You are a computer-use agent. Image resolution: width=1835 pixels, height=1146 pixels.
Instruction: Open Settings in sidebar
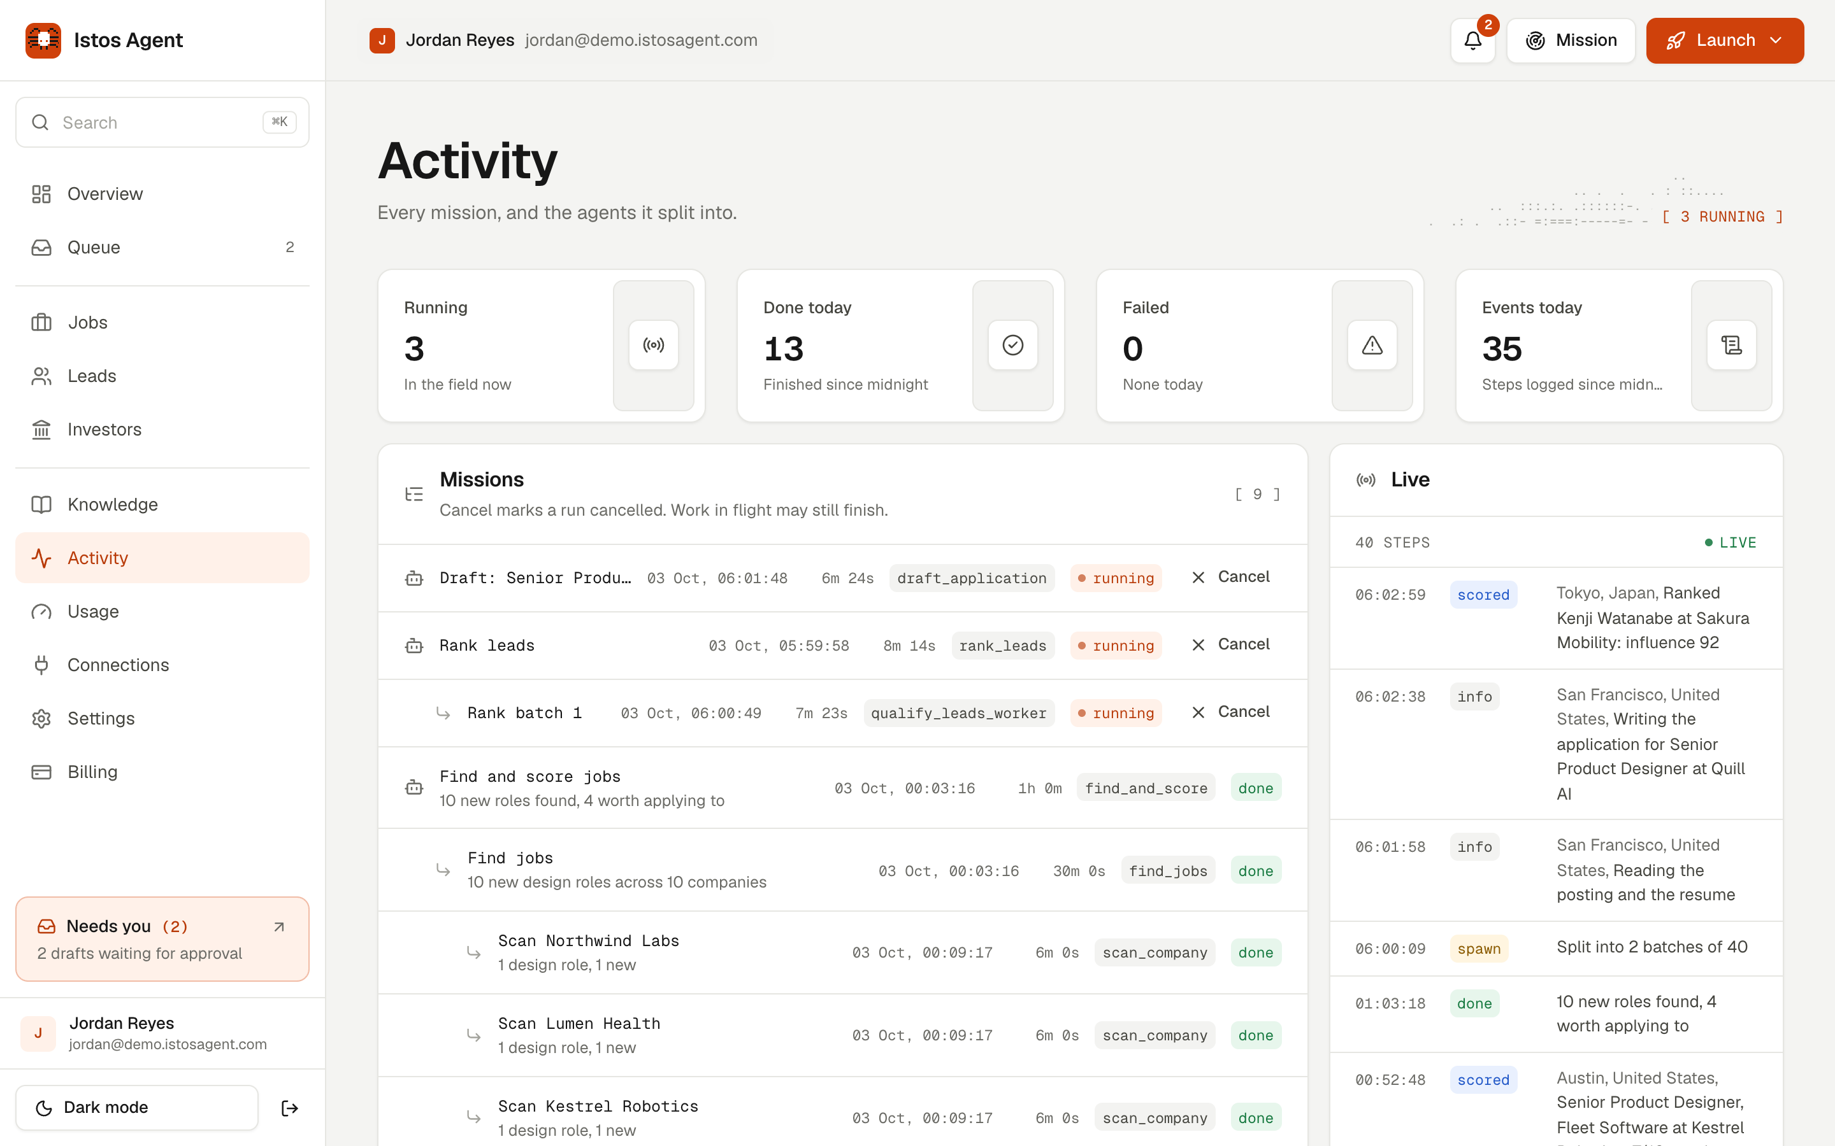click(162, 718)
